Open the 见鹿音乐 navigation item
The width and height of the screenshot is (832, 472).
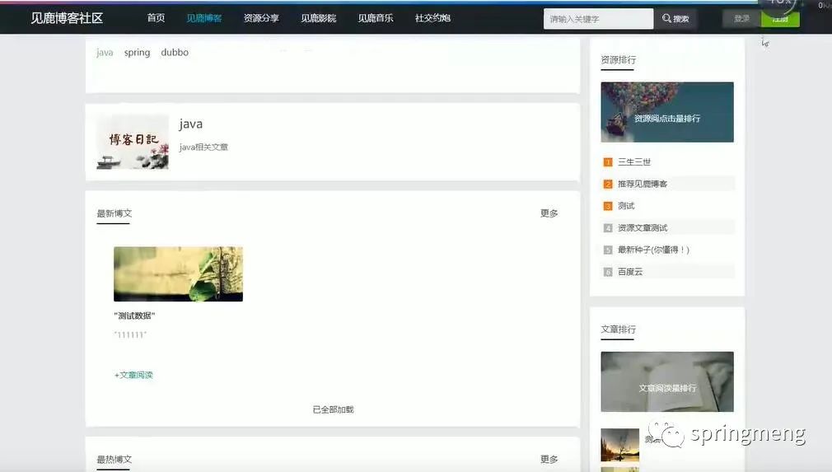(376, 18)
